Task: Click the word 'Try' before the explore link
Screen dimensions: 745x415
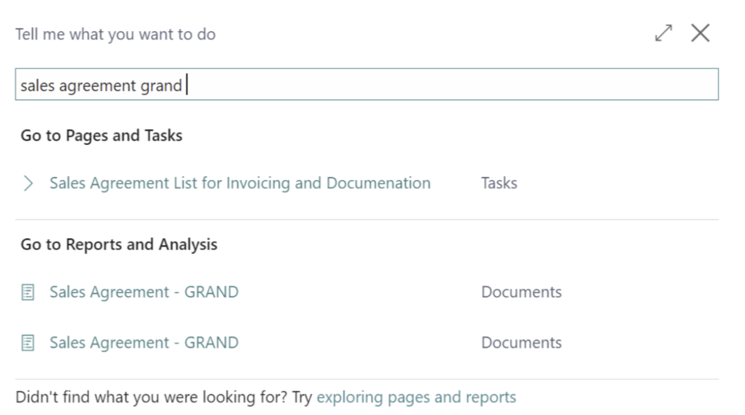Action: click(x=302, y=397)
